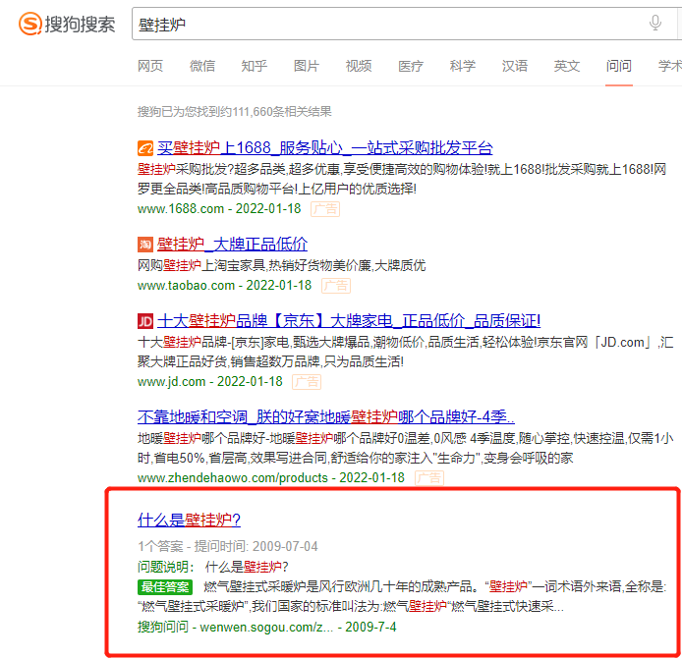Click the Taobao description 网购壁挂炉上淘宝家具

pos(281,265)
